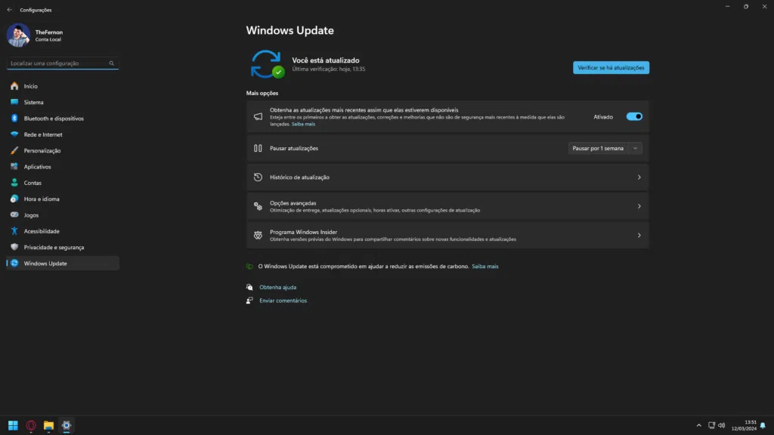This screenshot has width=774, height=435.
Task: Open Contas settings from the sidebar
Action: [32, 182]
